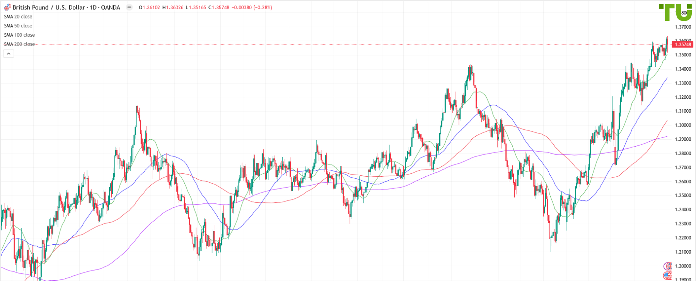This screenshot has height=281, width=696.
Task: Click the US flag event marker
Action: (x=668, y=276)
